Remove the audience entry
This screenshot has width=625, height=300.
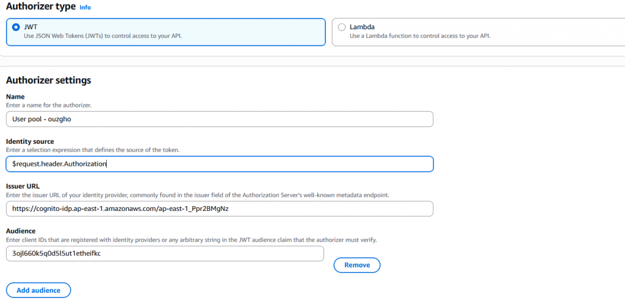(356, 265)
